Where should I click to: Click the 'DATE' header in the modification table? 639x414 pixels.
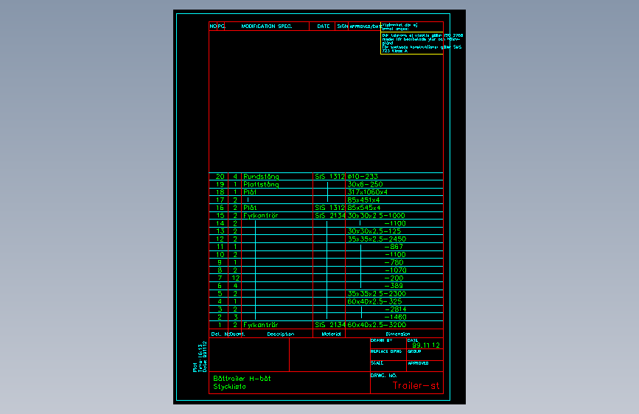323,26
